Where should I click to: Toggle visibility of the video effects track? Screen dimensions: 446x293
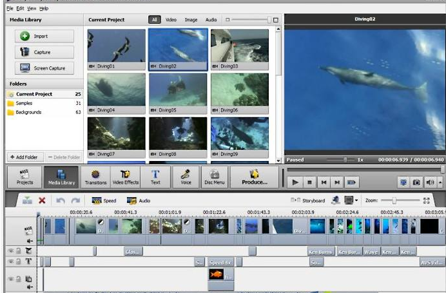[10, 251]
